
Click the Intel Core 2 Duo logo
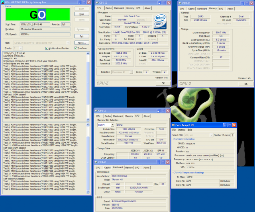pos(160,21)
